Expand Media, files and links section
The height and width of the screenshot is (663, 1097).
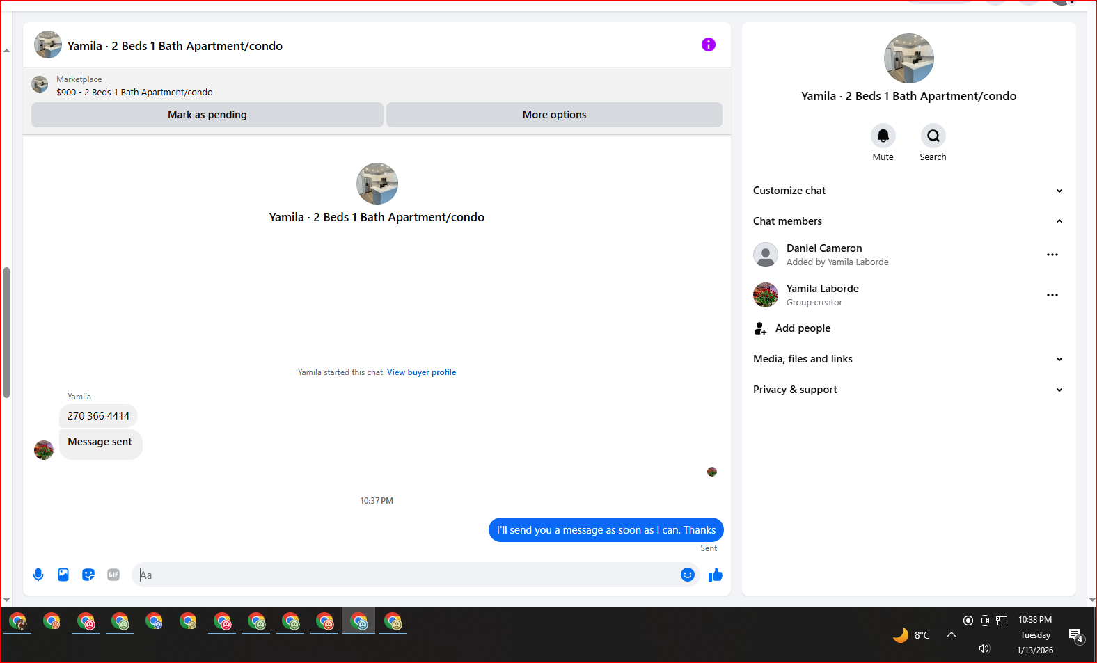click(x=908, y=359)
